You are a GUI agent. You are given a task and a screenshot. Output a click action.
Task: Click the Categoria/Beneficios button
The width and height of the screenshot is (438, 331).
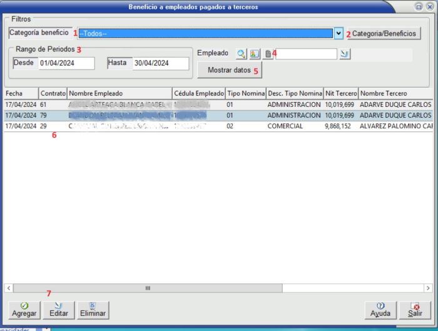coord(384,33)
